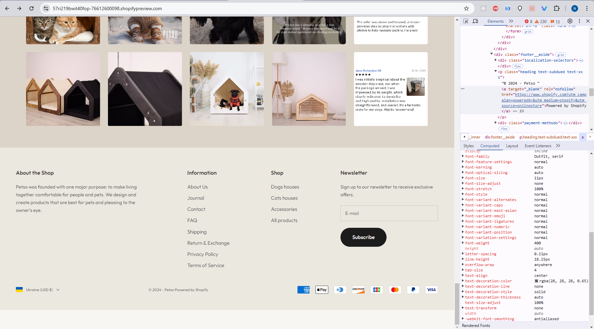Click the Subscribe button

pyautogui.click(x=363, y=237)
